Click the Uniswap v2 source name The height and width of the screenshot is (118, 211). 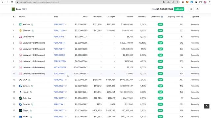pyautogui.click(x=28, y=37)
